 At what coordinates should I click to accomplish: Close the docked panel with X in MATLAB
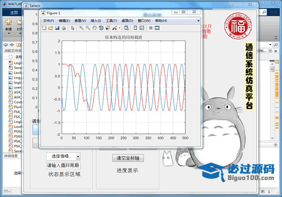276,51
